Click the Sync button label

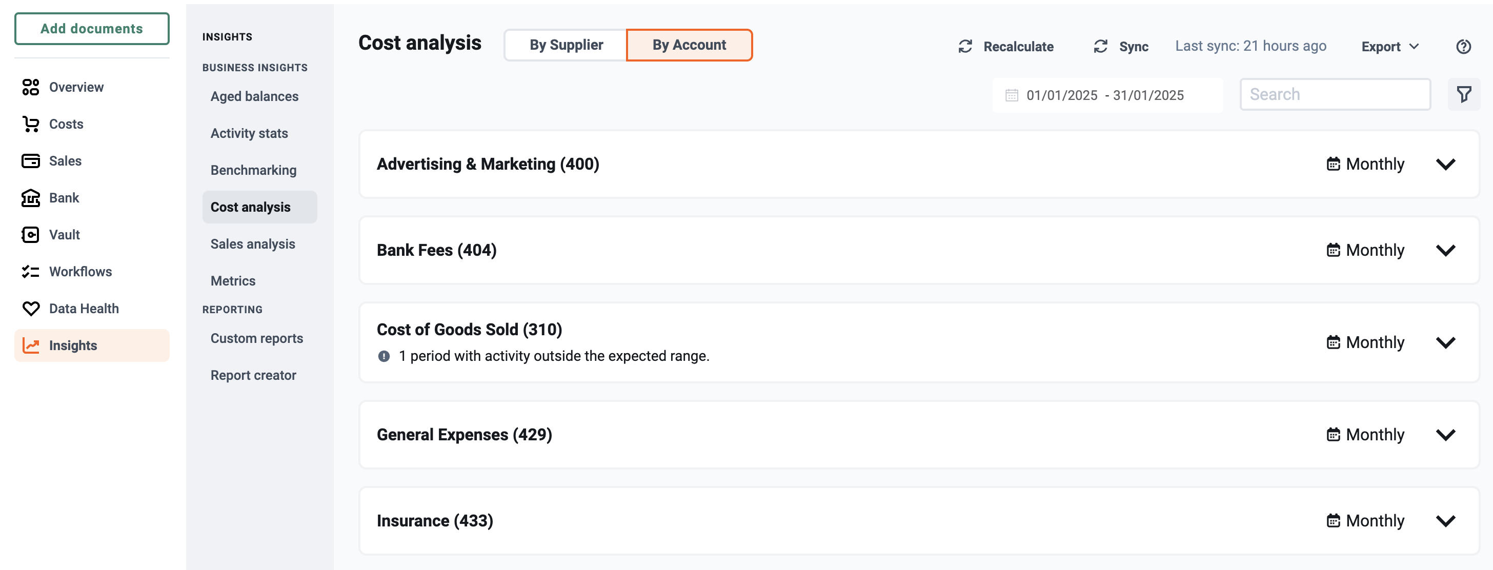click(x=1134, y=46)
